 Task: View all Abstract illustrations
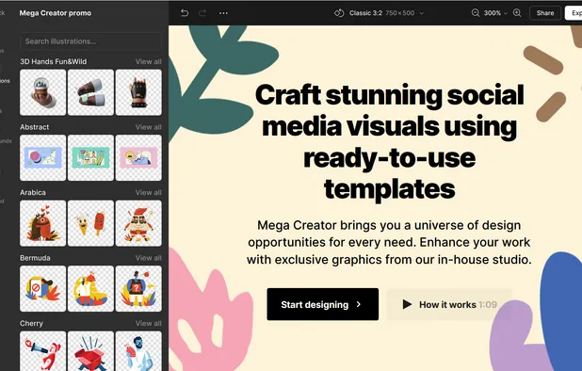click(x=149, y=127)
